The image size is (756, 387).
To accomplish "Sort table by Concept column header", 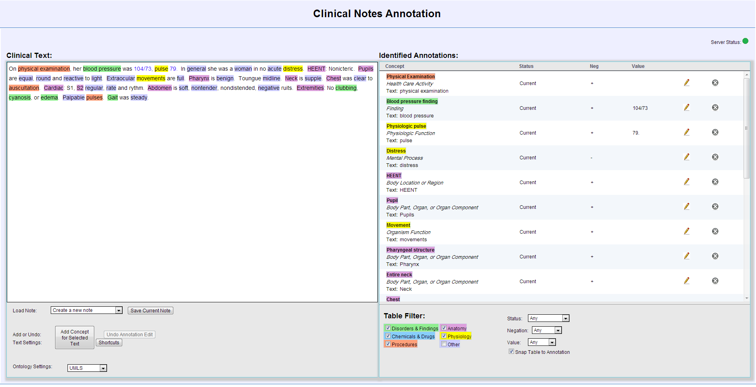I will click(395, 66).
